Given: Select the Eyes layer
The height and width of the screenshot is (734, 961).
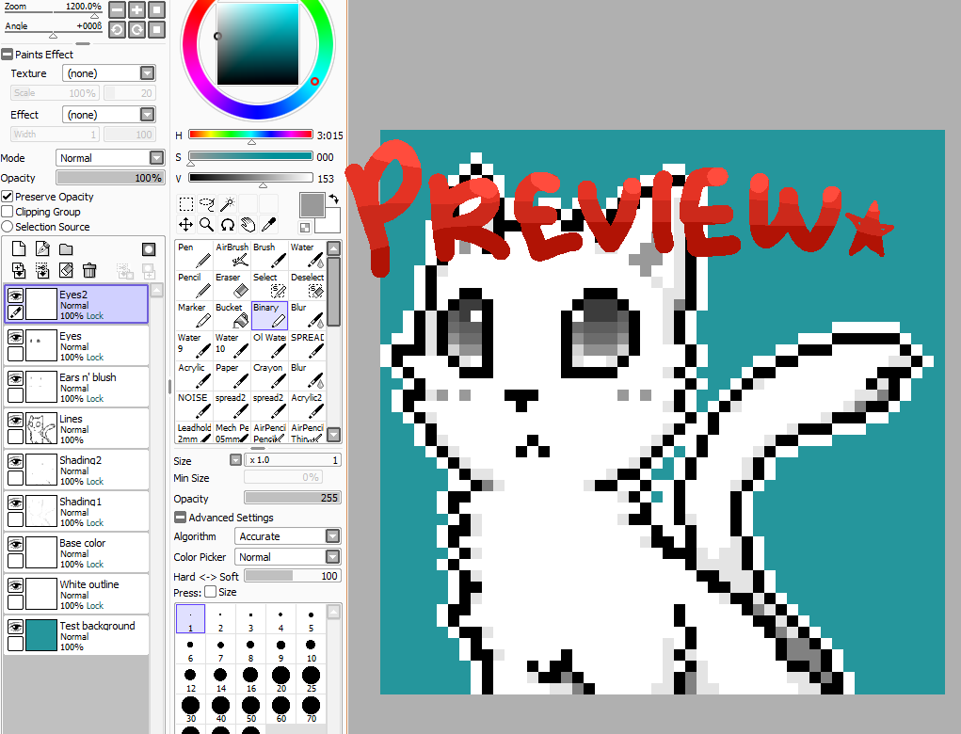Looking at the screenshot, I should 76,345.
